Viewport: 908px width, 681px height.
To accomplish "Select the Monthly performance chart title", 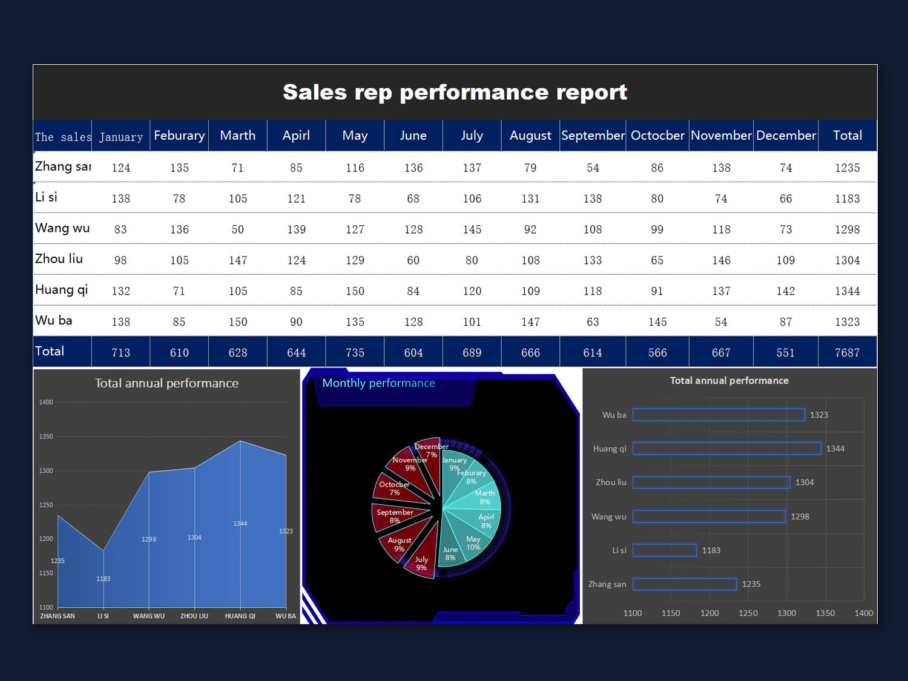I will (x=379, y=383).
